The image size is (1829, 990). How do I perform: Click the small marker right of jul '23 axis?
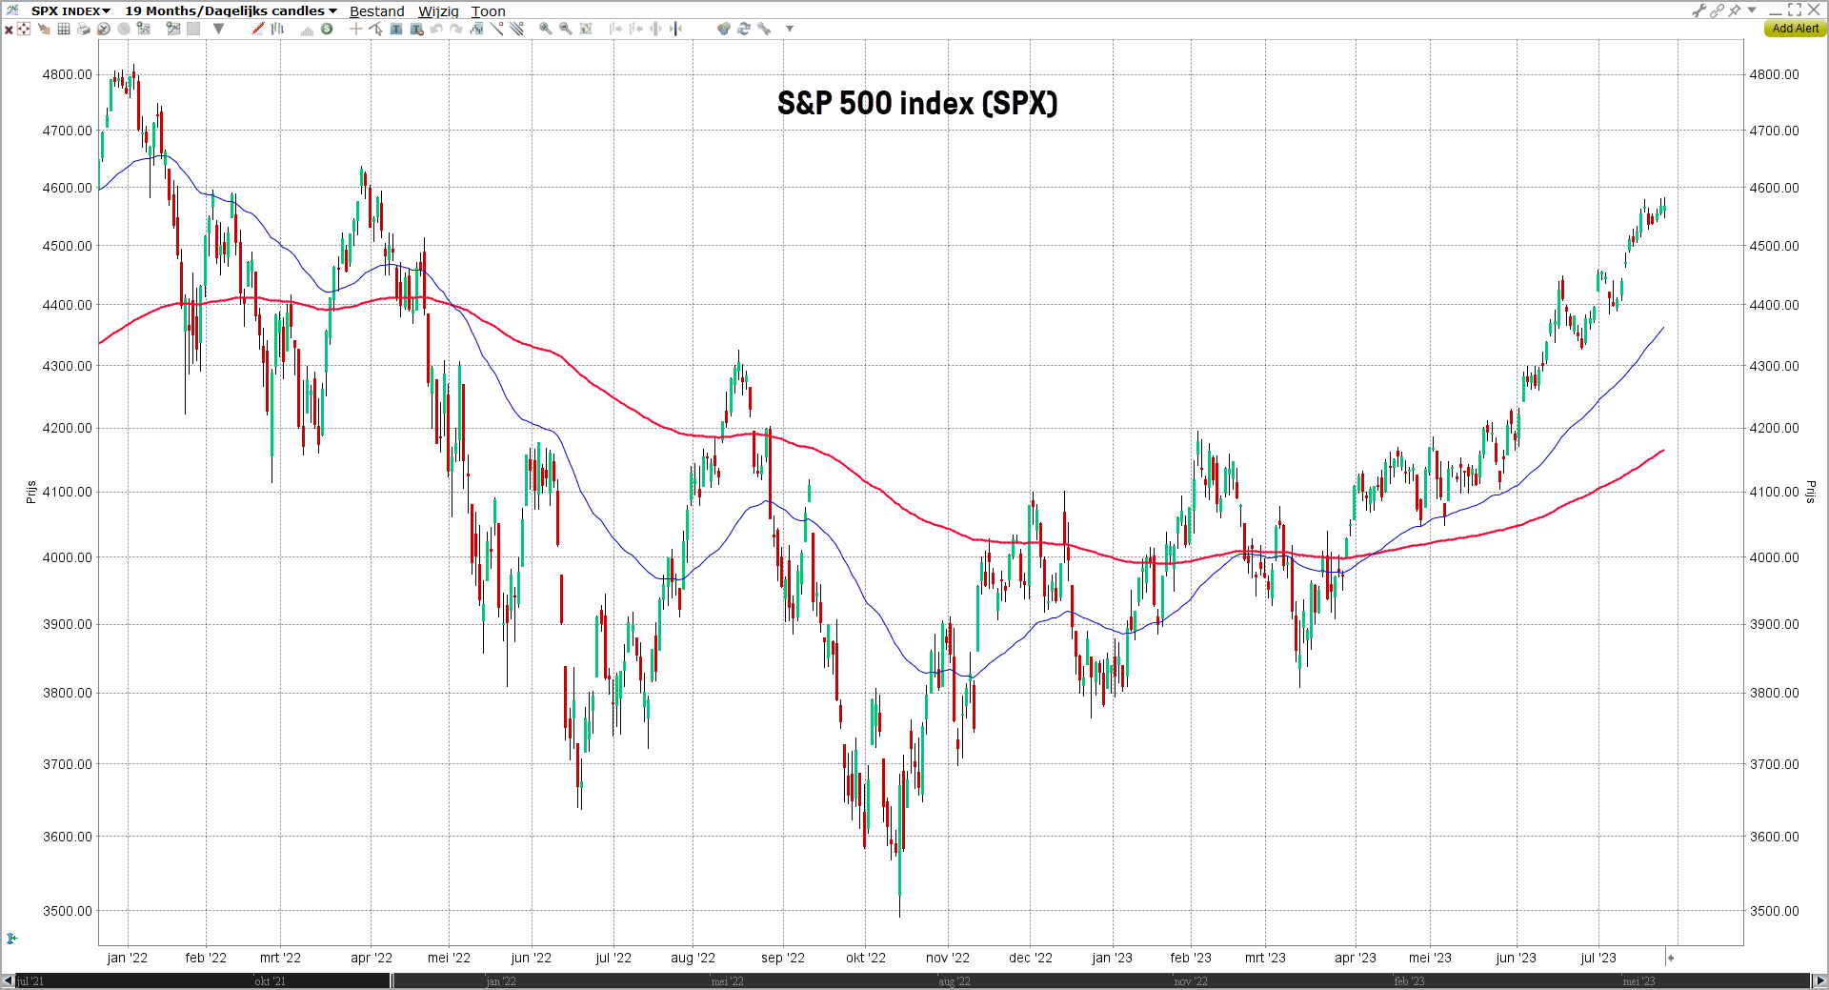click(x=1670, y=958)
